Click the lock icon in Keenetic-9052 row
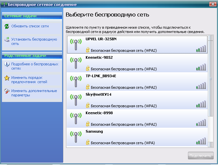The height and width of the screenshot is (165, 218). pyautogui.click(x=88, y=68)
